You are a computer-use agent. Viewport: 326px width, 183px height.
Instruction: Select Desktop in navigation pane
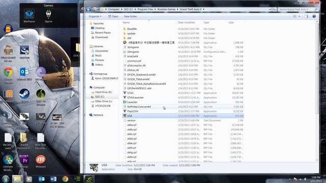click(x=100, y=28)
